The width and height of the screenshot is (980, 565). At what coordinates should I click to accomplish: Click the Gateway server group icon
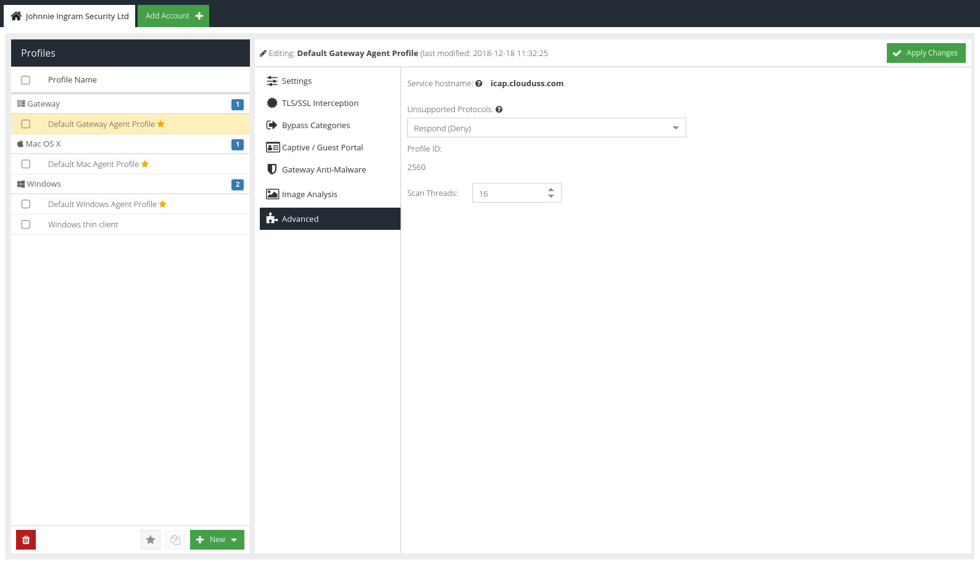[21, 104]
